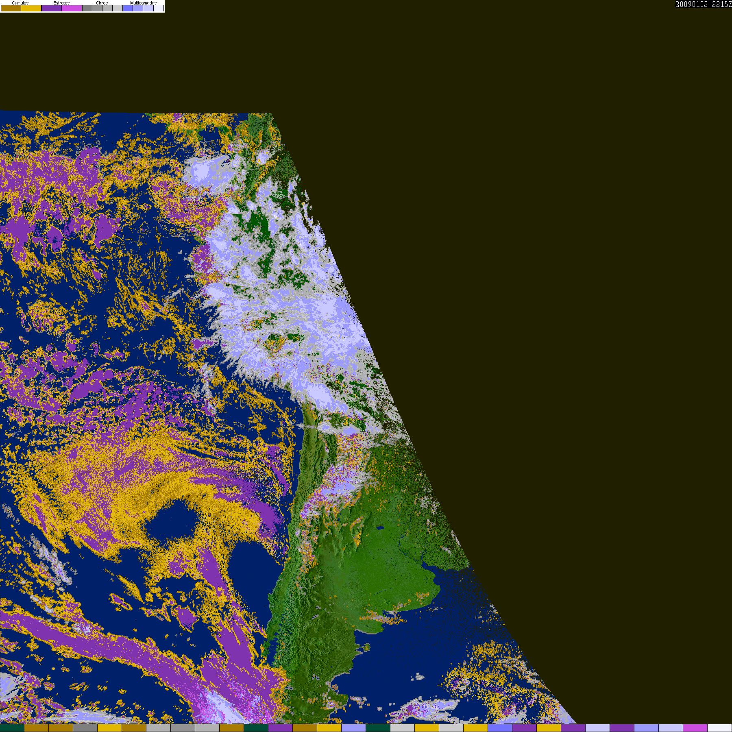The image size is (732, 732).
Task: Choose the darkest gray Cirros legend swatch
Action: (x=87, y=8)
